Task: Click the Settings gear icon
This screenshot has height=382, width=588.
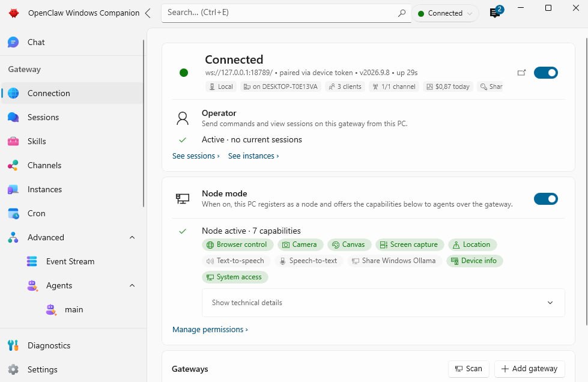Action: [13, 369]
